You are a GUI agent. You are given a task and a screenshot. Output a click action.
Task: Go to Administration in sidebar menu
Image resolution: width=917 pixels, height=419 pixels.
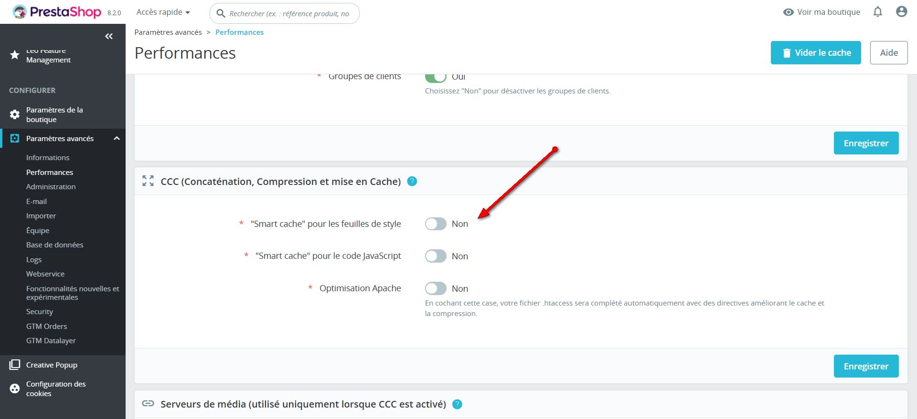click(x=51, y=186)
